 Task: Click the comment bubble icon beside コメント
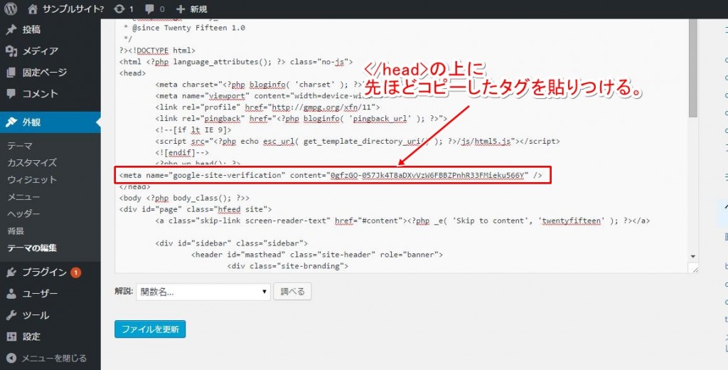(x=11, y=94)
